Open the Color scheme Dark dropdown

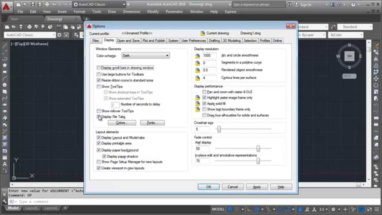(146, 56)
